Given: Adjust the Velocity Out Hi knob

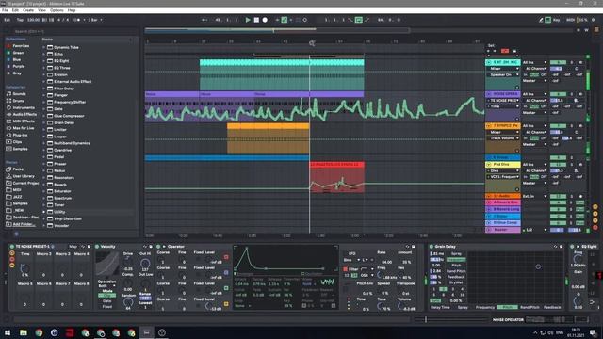Looking at the screenshot, I should 145,264.
